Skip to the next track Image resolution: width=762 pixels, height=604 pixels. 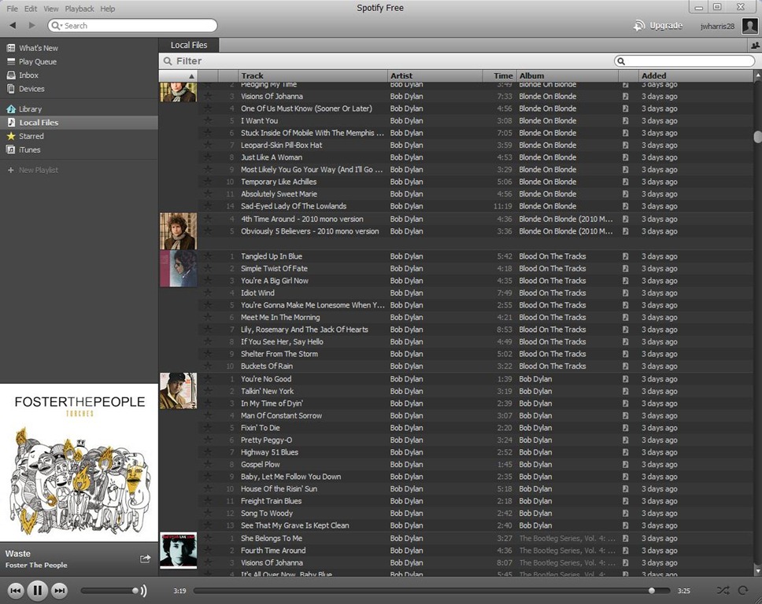point(59,591)
